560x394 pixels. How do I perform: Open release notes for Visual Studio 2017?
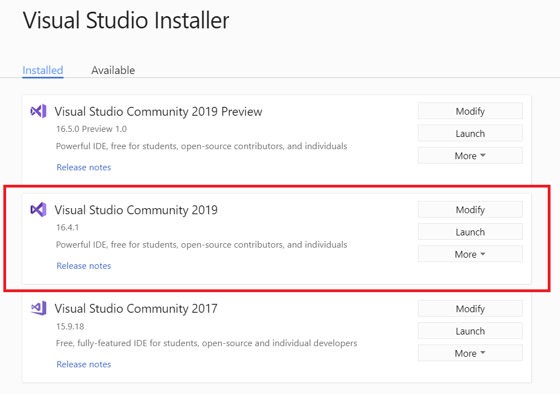(x=84, y=364)
